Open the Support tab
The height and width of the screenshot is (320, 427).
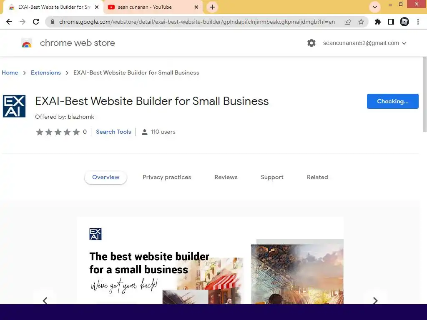click(272, 177)
